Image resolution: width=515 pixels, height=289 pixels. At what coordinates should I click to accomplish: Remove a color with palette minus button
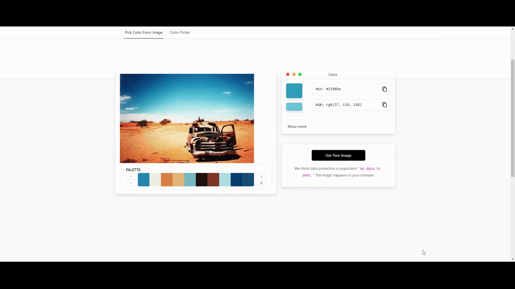[130, 183]
